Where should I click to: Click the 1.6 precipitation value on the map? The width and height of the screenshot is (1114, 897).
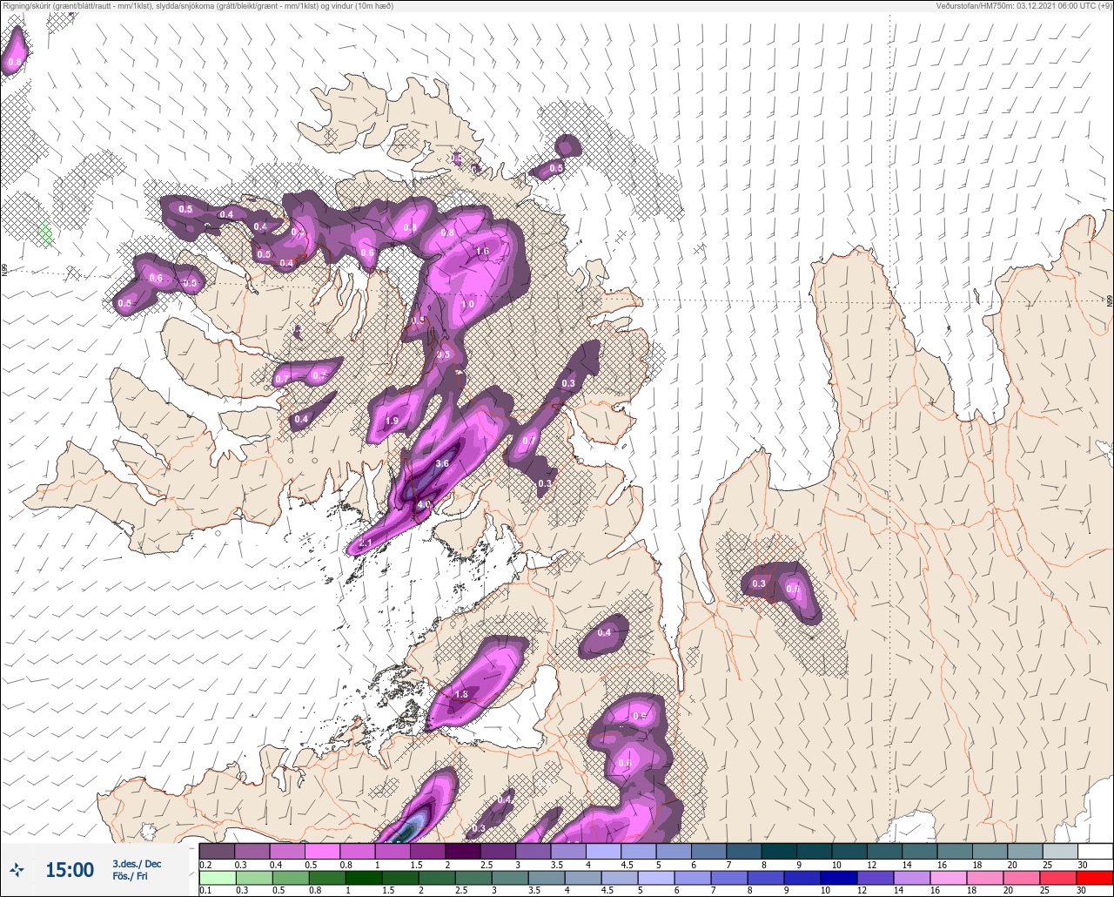pos(483,252)
